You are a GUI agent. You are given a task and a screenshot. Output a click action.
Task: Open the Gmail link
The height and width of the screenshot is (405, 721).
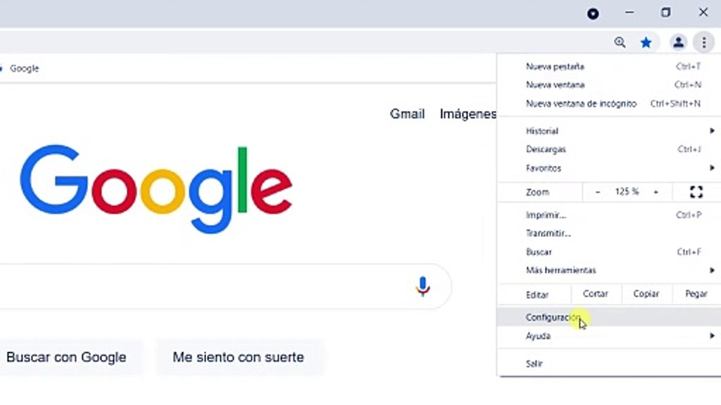tap(407, 114)
